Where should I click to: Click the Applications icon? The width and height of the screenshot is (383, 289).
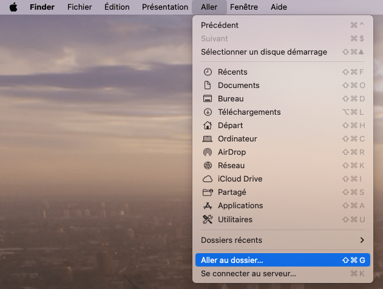(x=207, y=206)
